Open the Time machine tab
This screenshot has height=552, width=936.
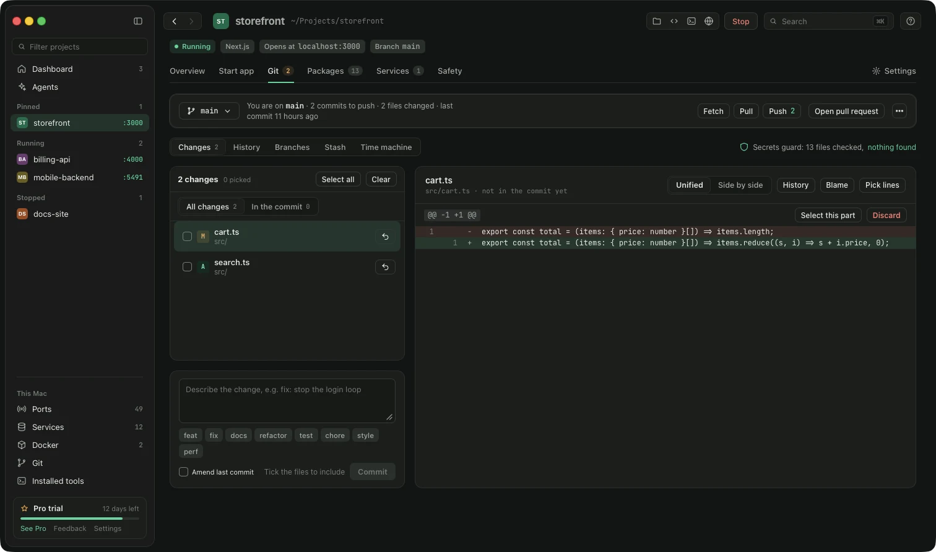click(386, 147)
